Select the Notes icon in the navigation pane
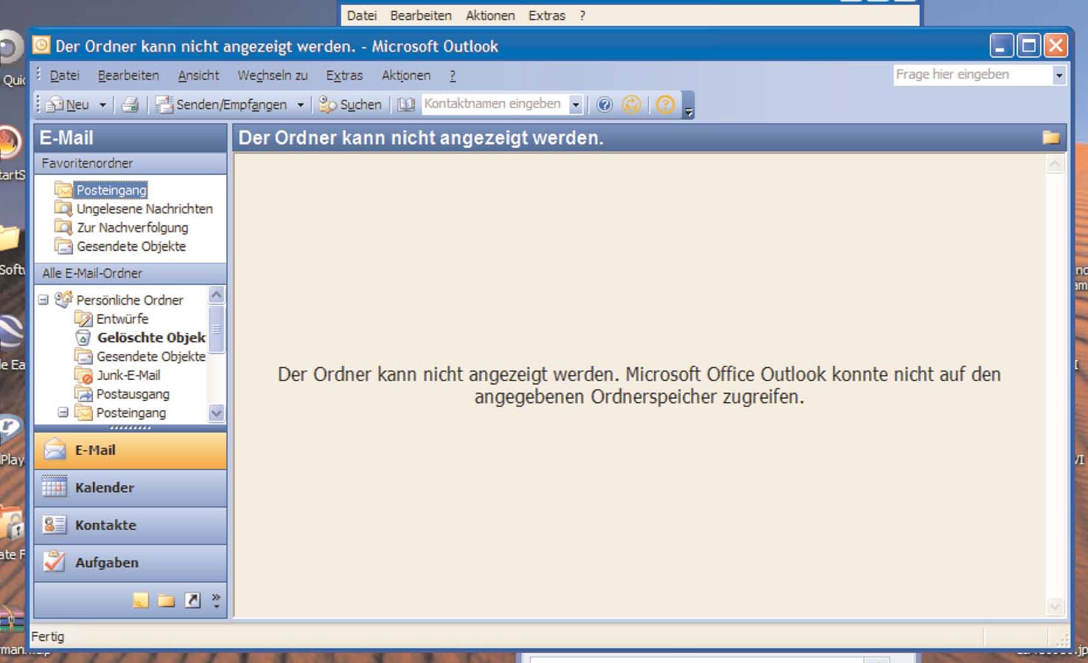Screen dimensions: 1088x663 point(140,599)
